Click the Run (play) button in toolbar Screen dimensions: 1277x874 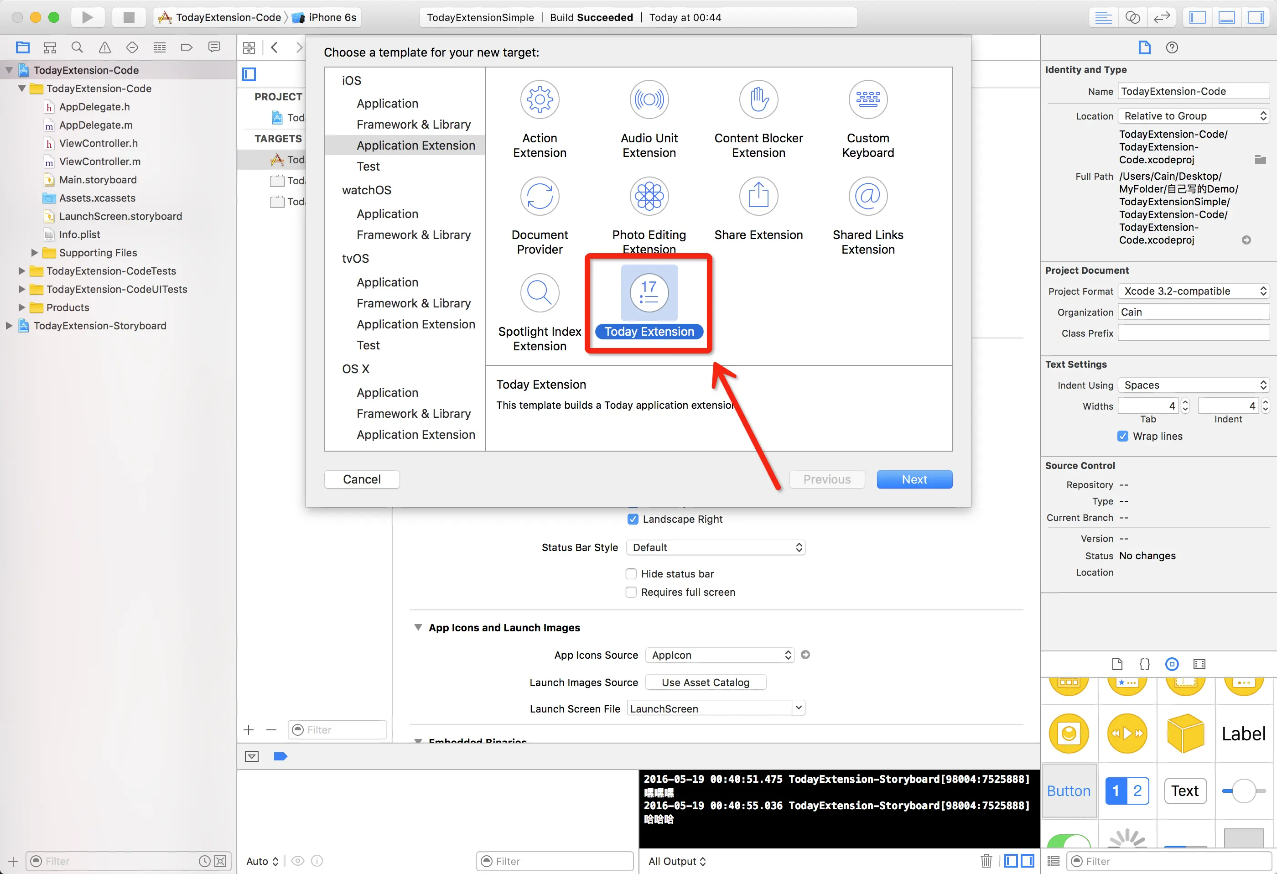pyautogui.click(x=88, y=17)
